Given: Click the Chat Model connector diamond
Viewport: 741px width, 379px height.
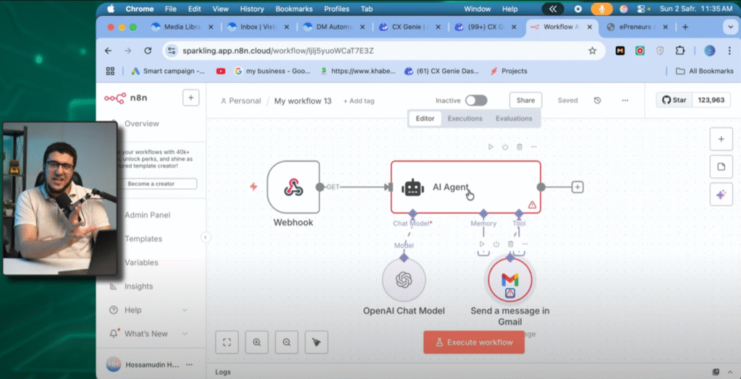Looking at the screenshot, I should [412, 213].
